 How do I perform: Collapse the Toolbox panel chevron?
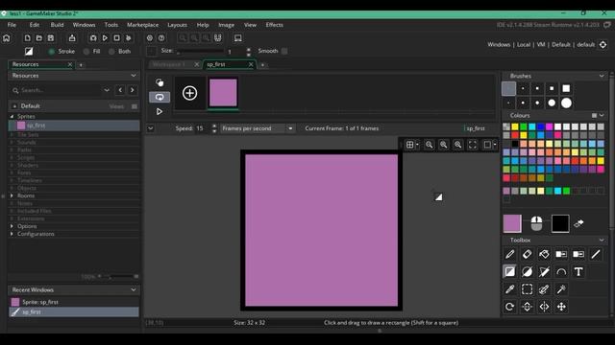(x=602, y=240)
